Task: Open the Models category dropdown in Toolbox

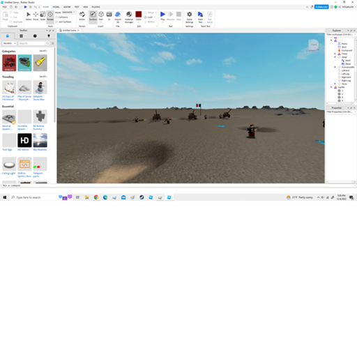Action: (x=9, y=43)
